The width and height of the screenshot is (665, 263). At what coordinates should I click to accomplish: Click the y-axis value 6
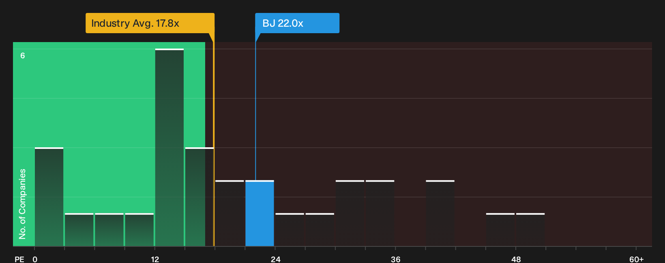23,55
